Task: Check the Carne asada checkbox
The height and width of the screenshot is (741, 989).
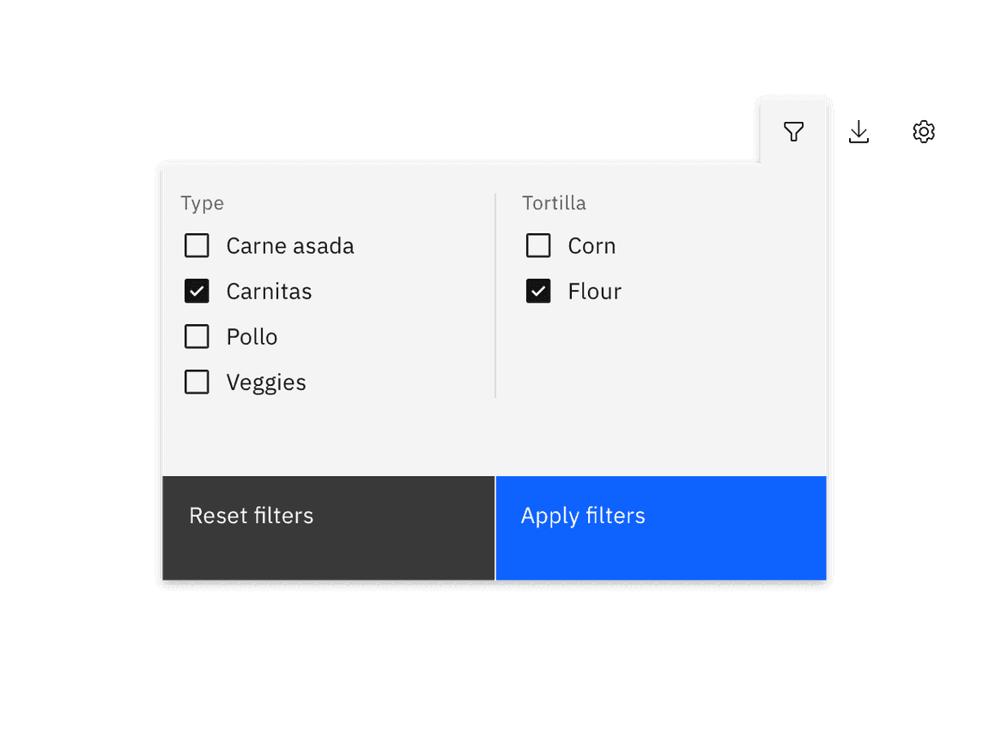Action: pos(197,245)
